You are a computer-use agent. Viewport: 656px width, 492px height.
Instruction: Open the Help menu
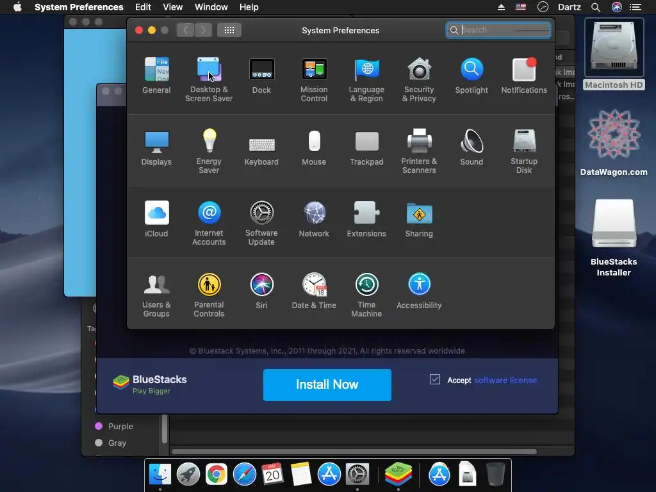(249, 7)
